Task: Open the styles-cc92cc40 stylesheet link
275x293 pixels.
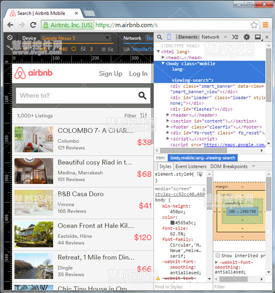Action: [180, 194]
